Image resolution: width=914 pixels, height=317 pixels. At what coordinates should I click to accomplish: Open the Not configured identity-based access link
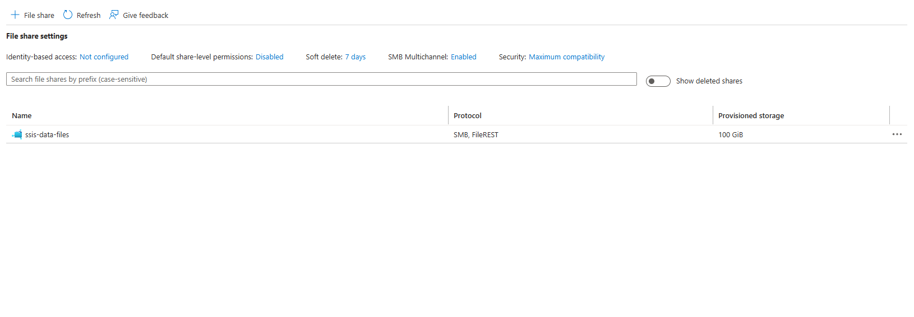click(104, 57)
